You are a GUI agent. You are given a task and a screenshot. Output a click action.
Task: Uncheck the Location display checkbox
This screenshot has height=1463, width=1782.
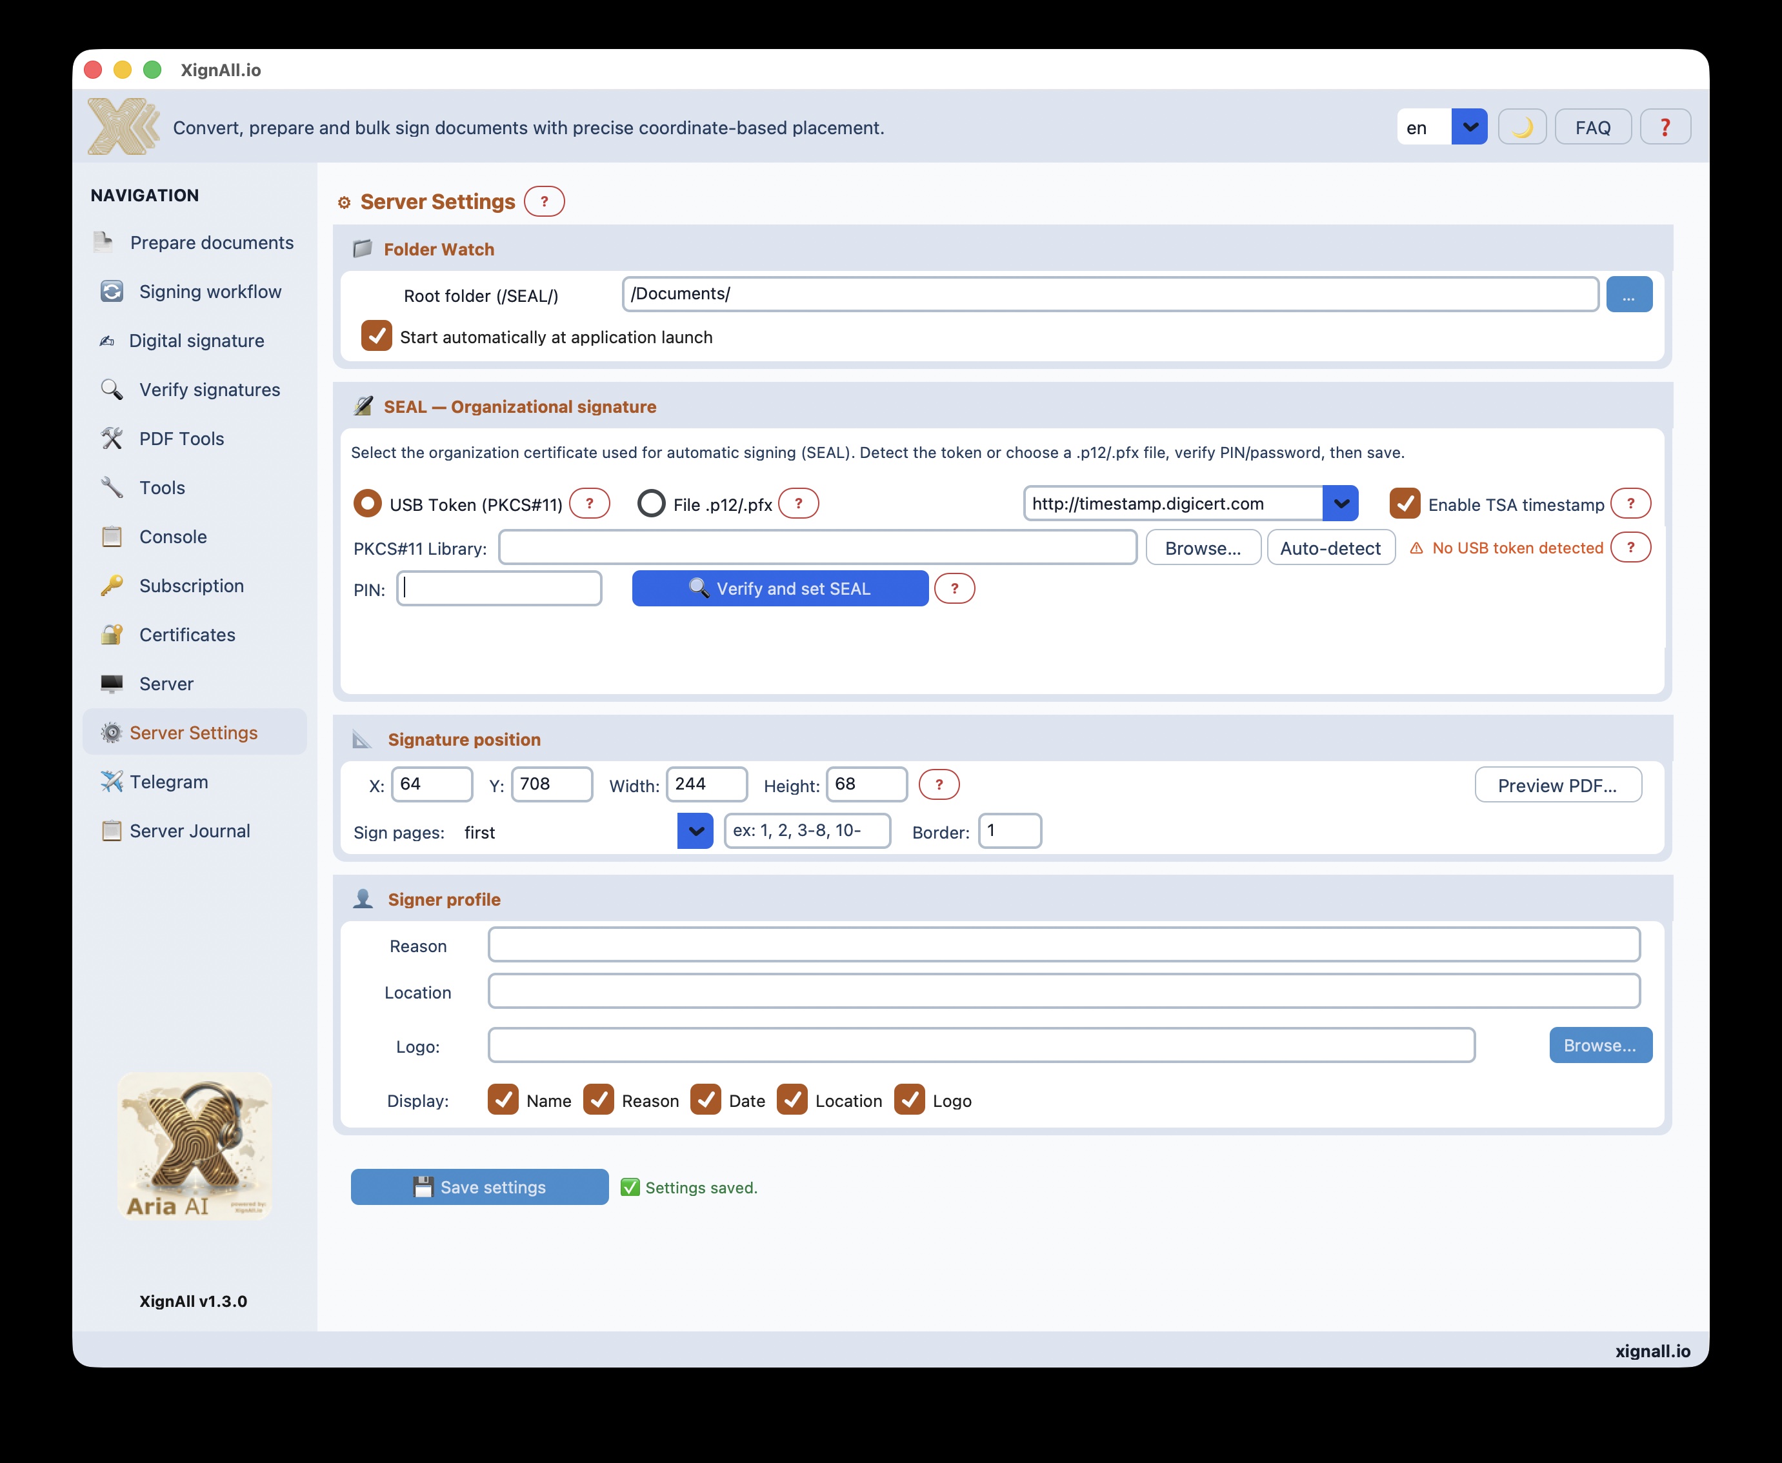coord(792,1100)
